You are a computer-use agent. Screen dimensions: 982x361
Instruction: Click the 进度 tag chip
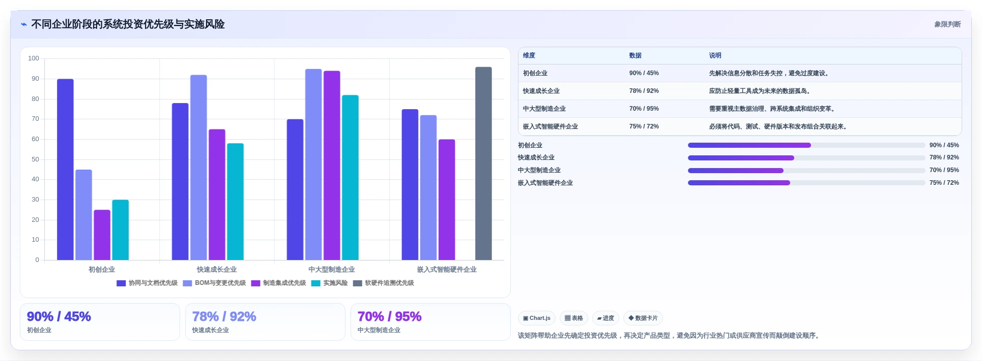coord(605,318)
